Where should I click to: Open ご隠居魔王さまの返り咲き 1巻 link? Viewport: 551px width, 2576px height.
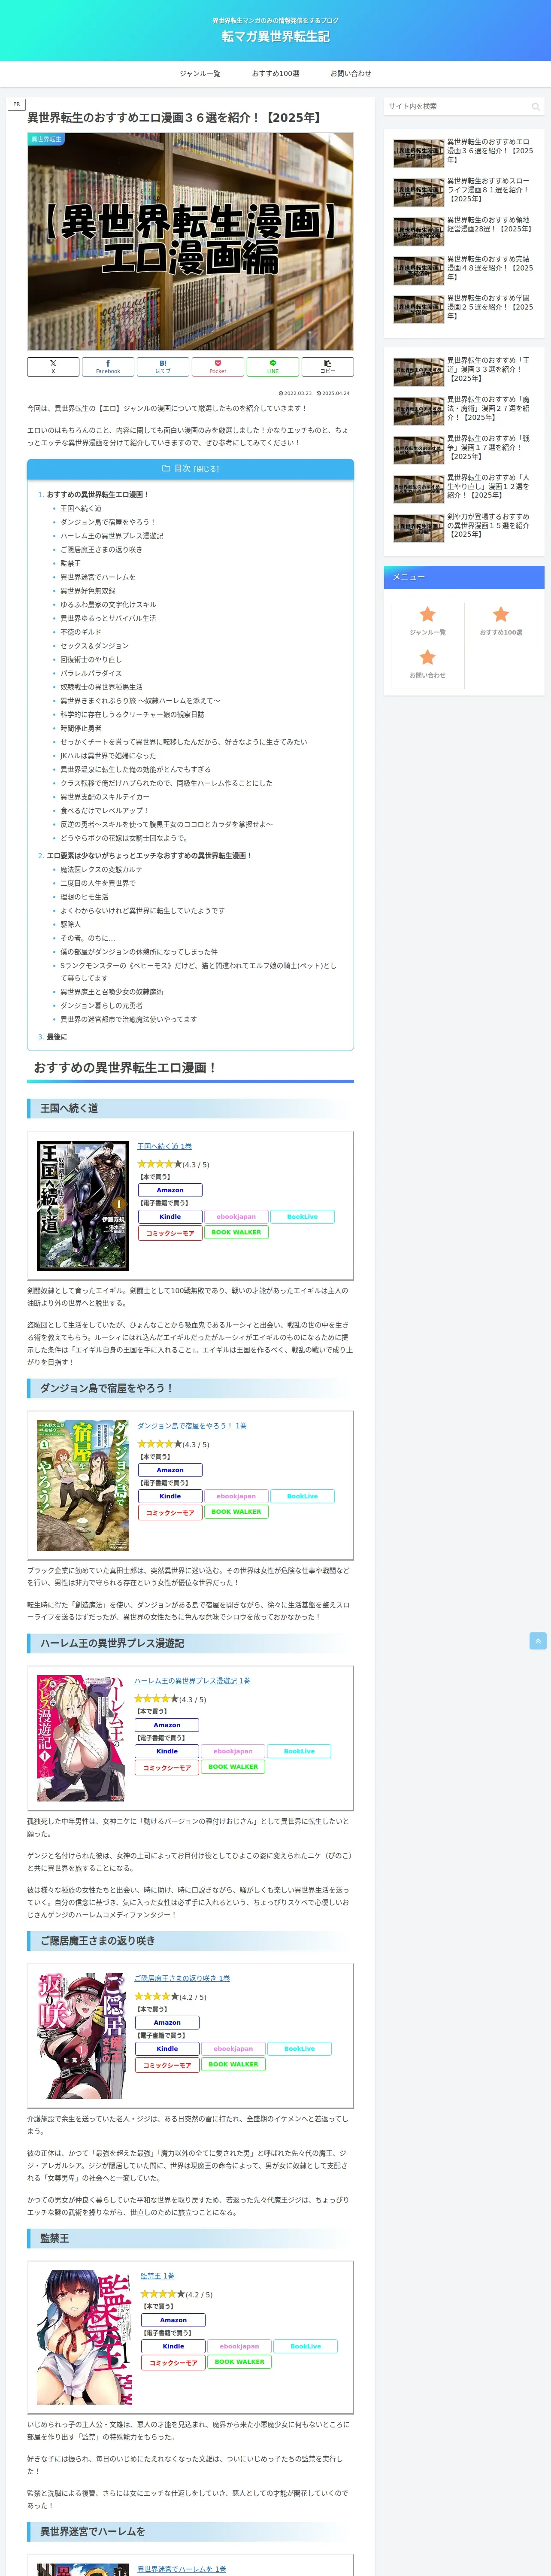pos(182,1978)
